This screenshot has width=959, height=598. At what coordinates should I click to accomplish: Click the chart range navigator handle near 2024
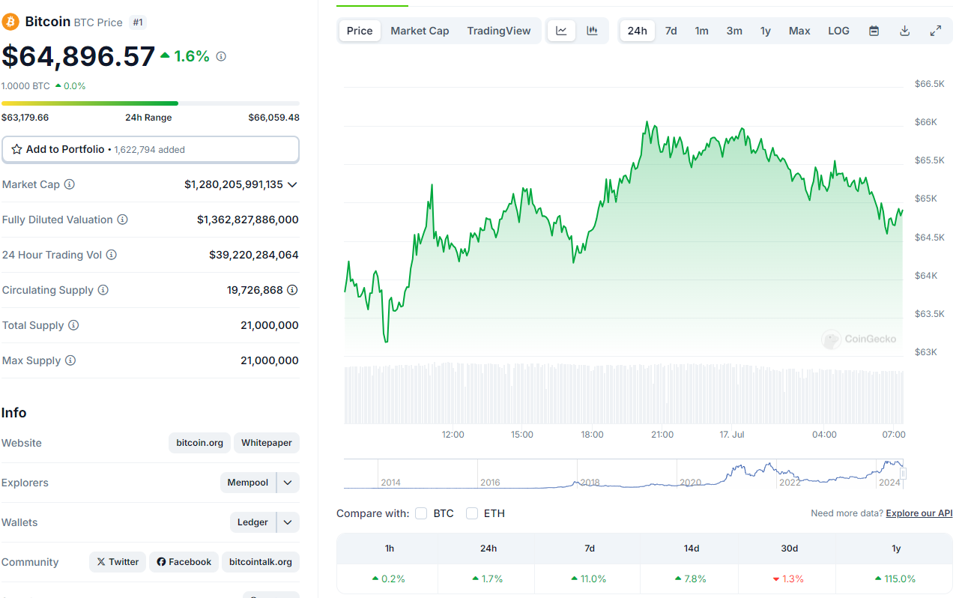(x=904, y=474)
